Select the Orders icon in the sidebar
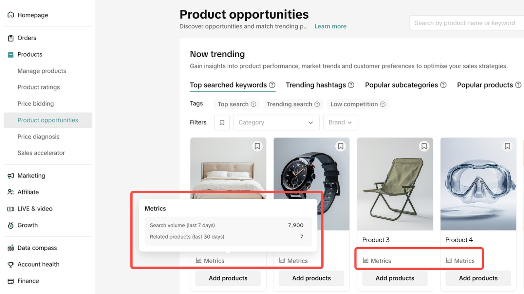This screenshot has width=524, height=294. pyautogui.click(x=11, y=38)
